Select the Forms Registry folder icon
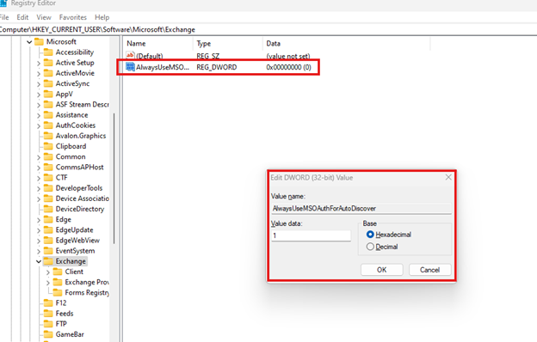 pos(58,293)
